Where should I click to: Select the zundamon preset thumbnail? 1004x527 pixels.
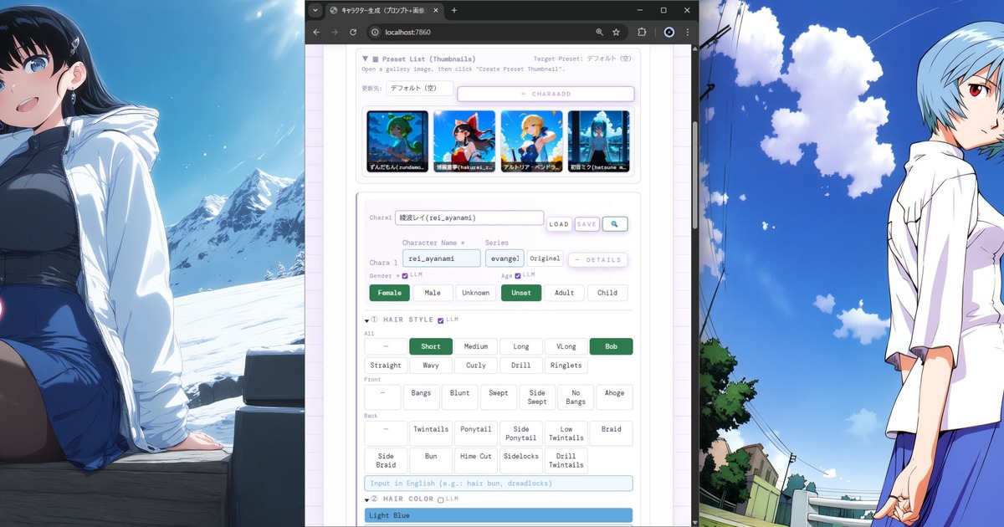coord(397,141)
